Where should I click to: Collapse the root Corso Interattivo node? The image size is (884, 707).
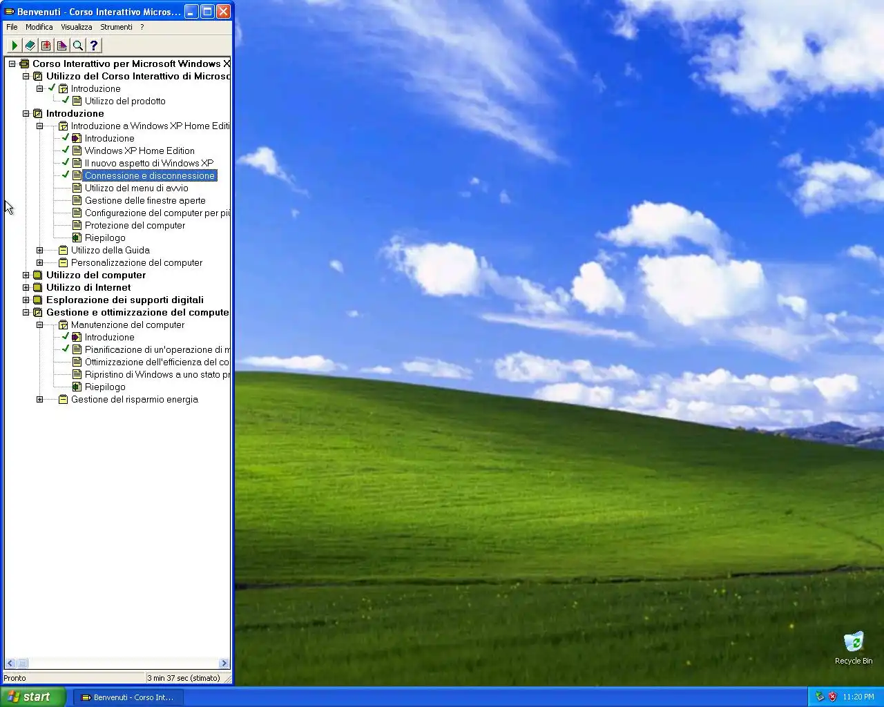coord(12,64)
